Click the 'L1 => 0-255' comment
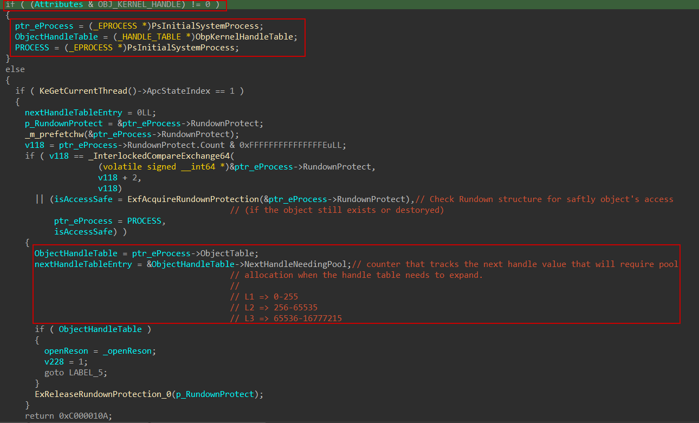Viewport: 699px width, 423px height. (264, 297)
